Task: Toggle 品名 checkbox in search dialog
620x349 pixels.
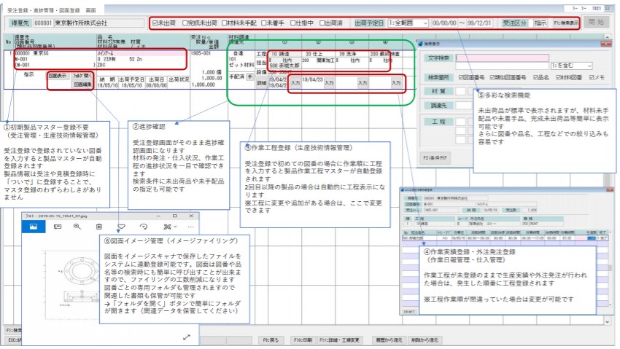Action: [535, 77]
